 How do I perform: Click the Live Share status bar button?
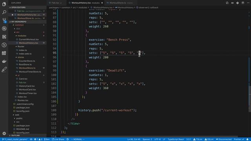(58, 139)
